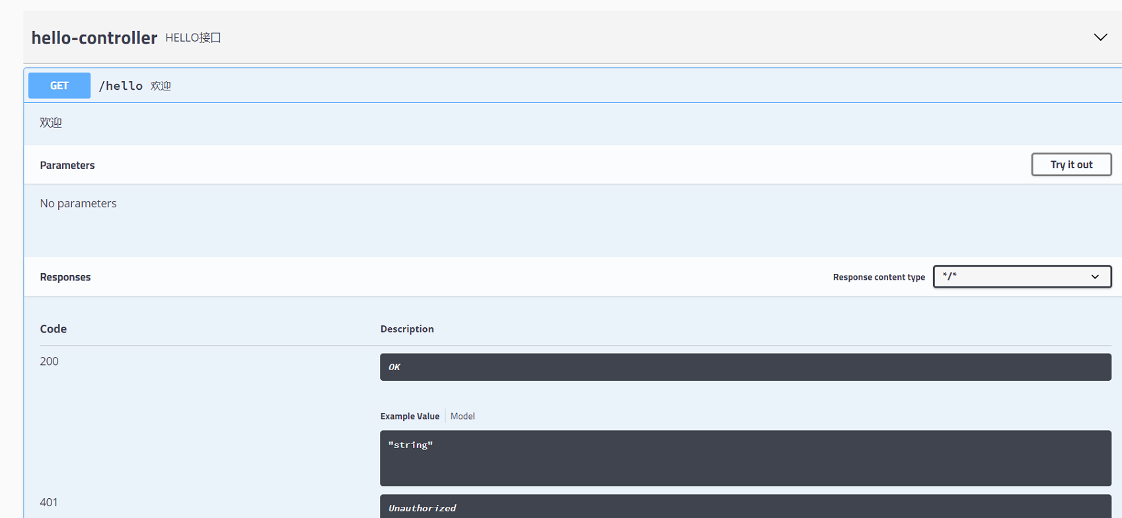Open the Response content type dropdown
The image size is (1122, 518).
coord(1022,276)
